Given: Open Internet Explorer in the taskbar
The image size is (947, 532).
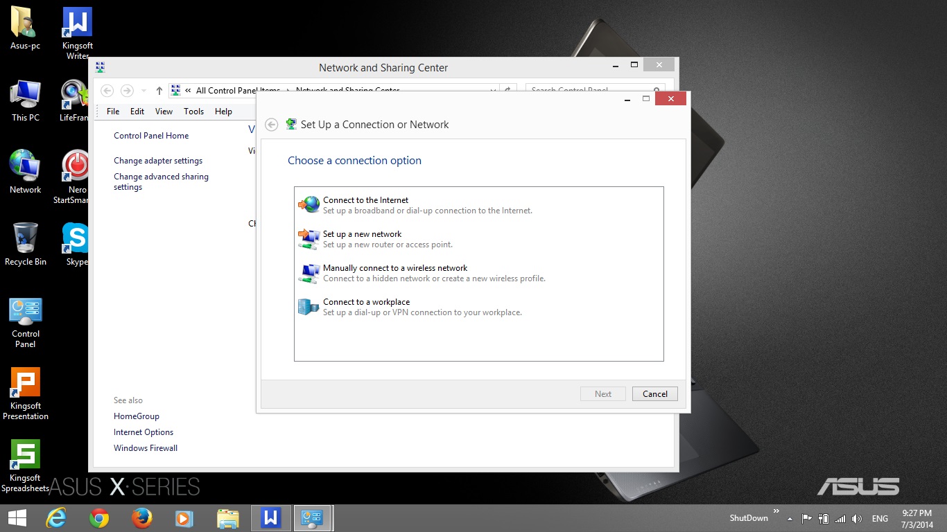Looking at the screenshot, I should (56, 518).
